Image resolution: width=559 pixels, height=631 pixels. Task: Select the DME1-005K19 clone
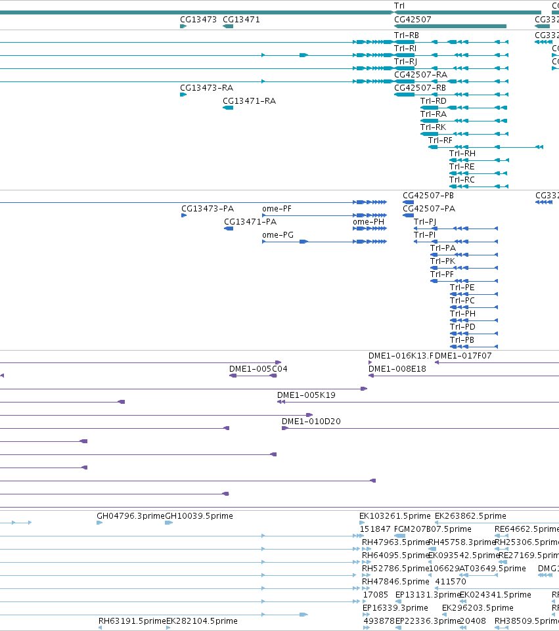(418, 402)
